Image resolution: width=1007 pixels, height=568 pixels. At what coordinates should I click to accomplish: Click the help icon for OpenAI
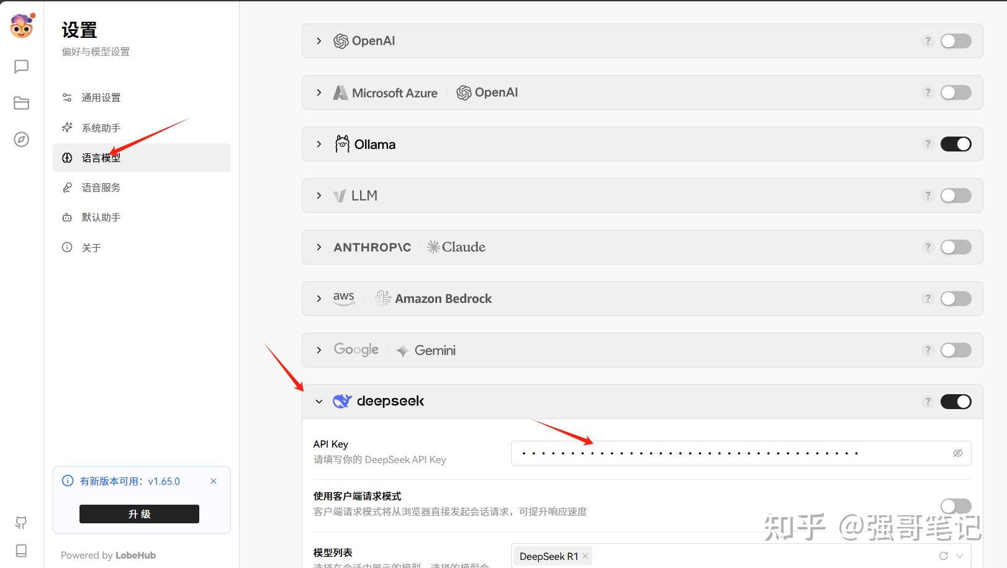pos(928,41)
